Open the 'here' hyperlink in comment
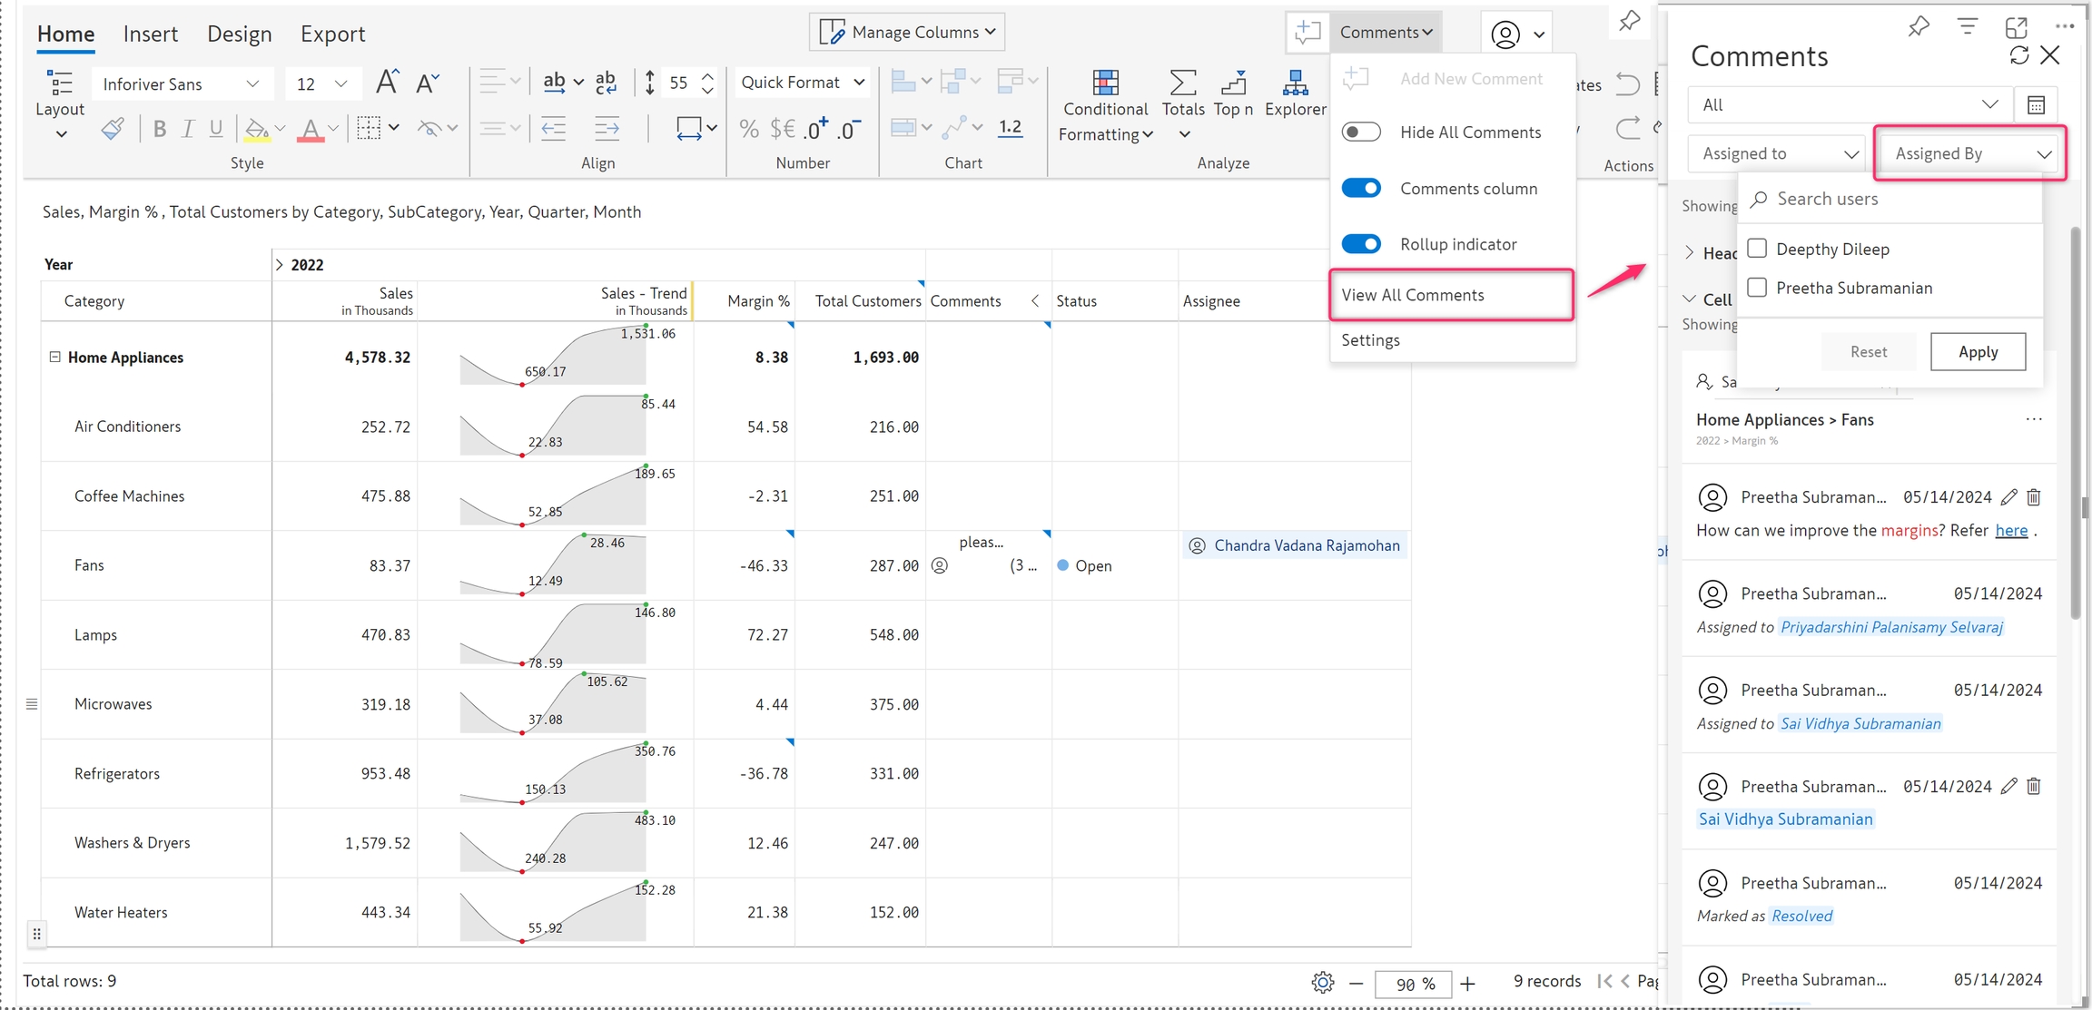2092x1010 pixels. pyautogui.click(x=2011, y=531)
